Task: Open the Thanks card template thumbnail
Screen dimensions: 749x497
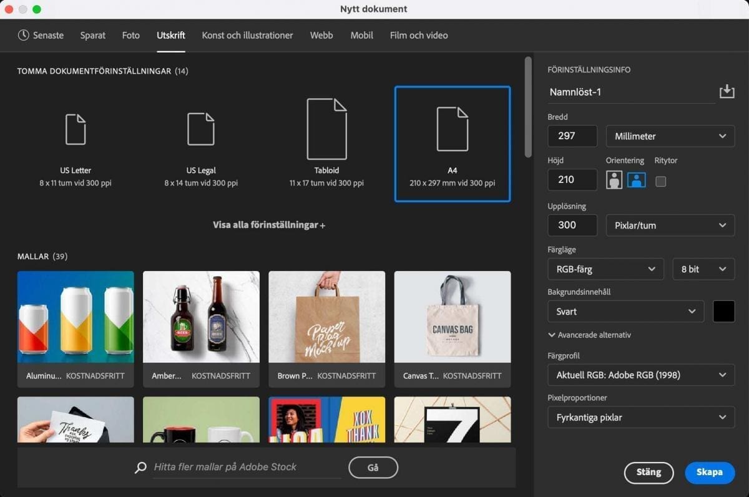Action: [x=76, y=420]
